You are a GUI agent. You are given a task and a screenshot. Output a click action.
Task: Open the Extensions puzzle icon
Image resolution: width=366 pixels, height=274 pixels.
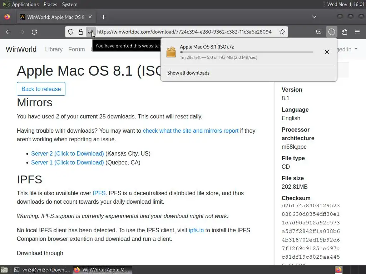(345, 32)
